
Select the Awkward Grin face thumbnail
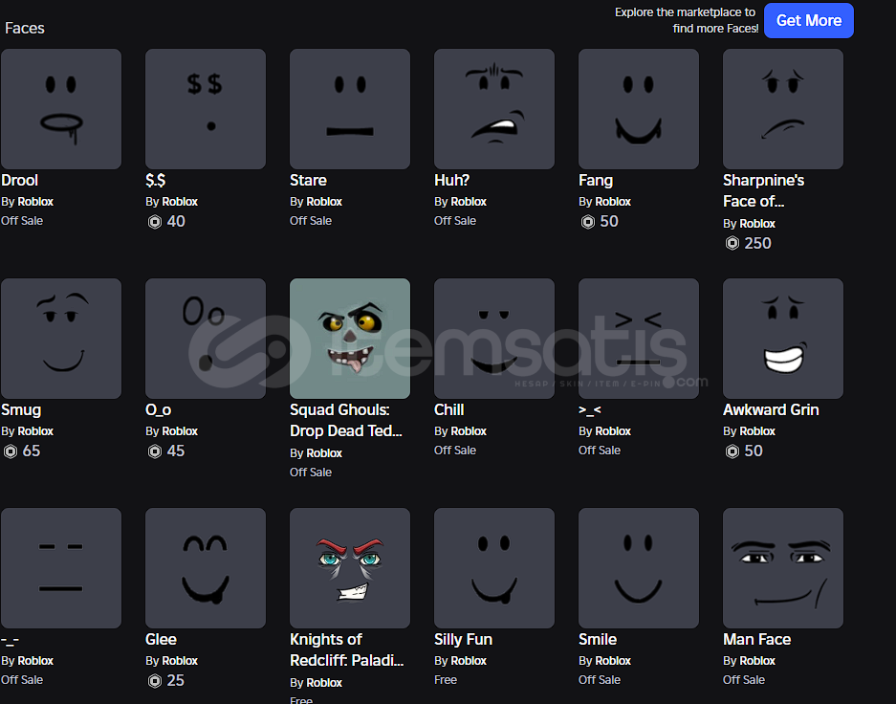pos(783,339)
